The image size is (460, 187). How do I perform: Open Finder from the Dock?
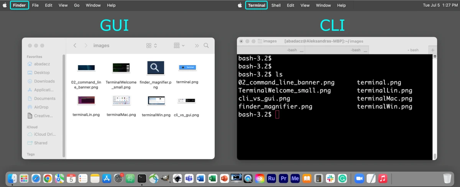12,179
